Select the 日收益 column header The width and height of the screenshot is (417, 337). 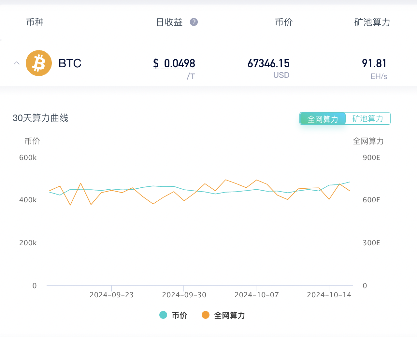(x=170, y=22)
